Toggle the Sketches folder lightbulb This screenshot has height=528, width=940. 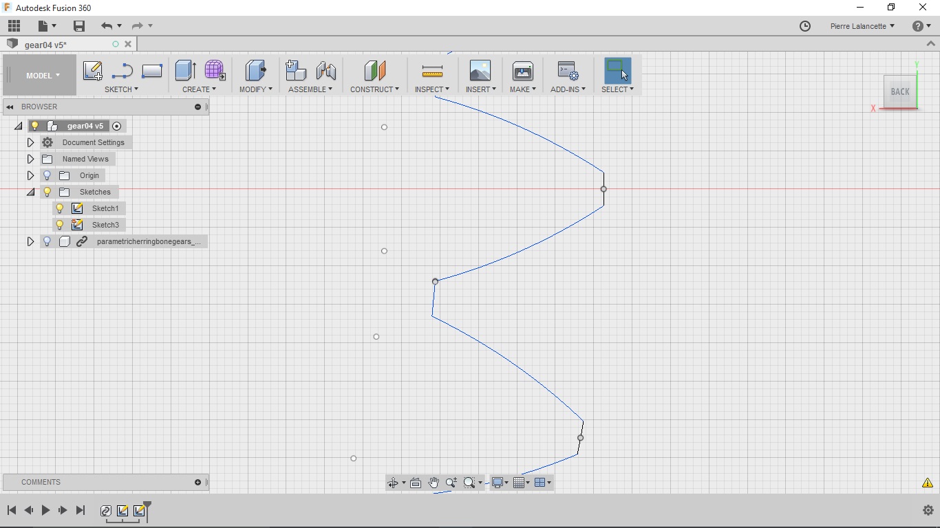[47, 192]
